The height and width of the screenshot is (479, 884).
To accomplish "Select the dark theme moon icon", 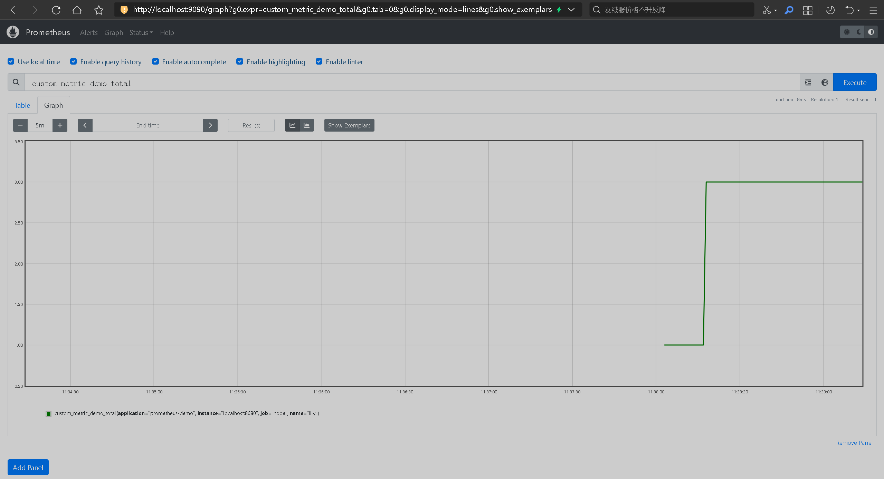I will [859, 32].
